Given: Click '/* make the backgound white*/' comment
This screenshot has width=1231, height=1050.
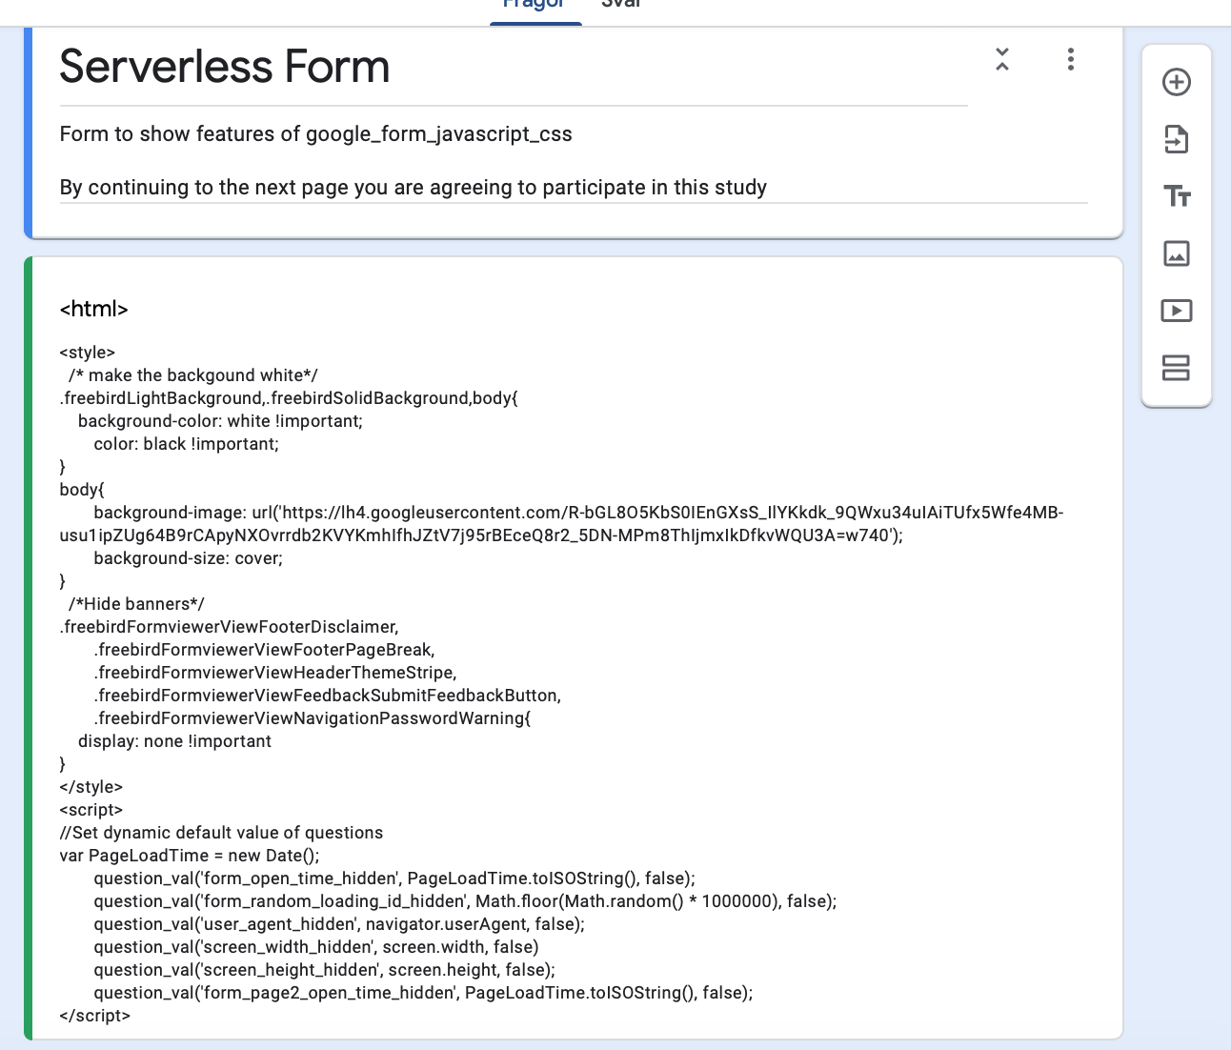Looking at the screenshot, I should [193, 375].
